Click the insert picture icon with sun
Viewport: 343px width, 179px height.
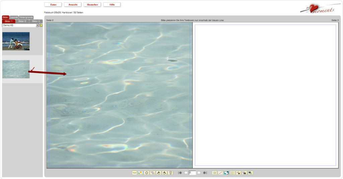140,173
